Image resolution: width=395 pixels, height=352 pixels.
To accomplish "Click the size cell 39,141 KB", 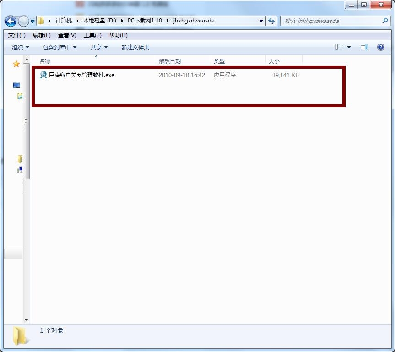I will tap(286, 75).
